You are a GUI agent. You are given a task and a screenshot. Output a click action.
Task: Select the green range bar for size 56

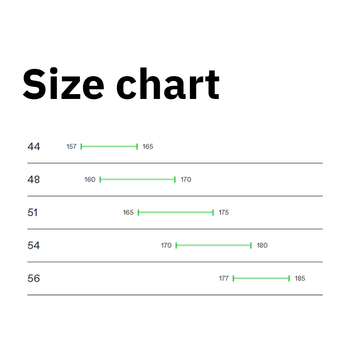(261, 279)
